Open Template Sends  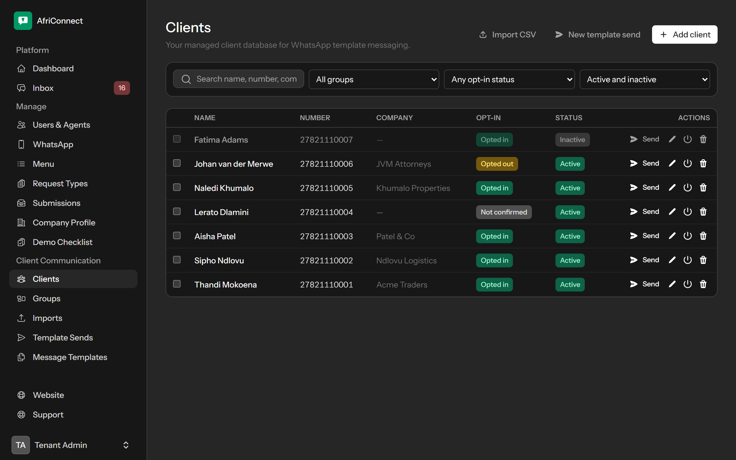pos(73,338)
